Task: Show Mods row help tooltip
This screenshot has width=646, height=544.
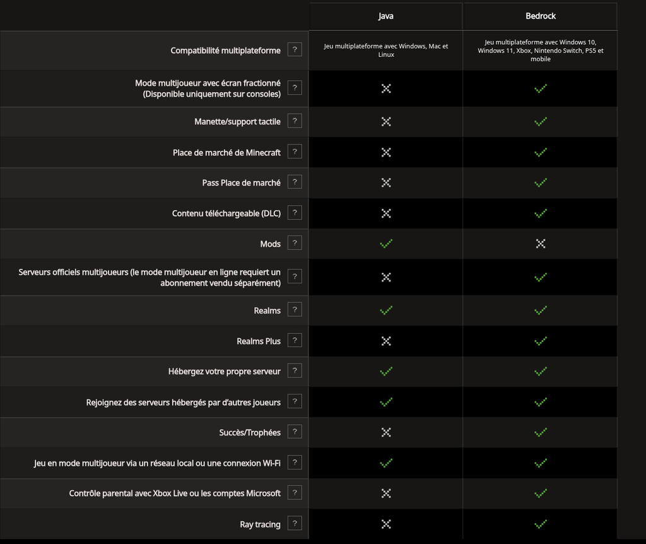Action: (x=295, y=243)
